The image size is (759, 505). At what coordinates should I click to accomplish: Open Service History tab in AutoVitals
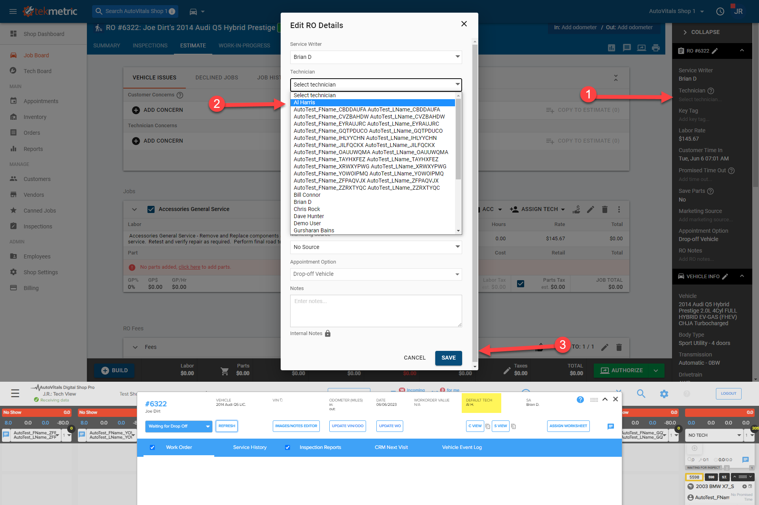(250, 447)
